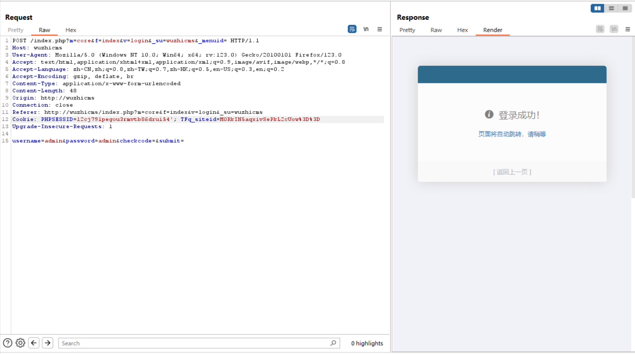Click the magnifier icon in search box

(x=333, y=343)
